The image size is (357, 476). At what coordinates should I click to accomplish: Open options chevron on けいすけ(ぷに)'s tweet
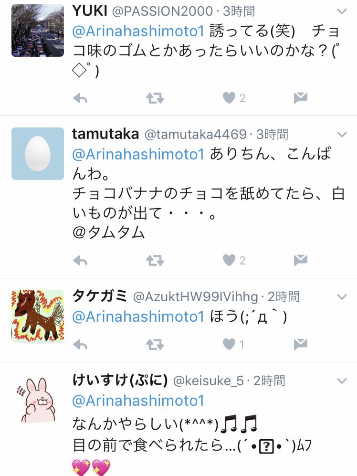[x=342, y=381]
